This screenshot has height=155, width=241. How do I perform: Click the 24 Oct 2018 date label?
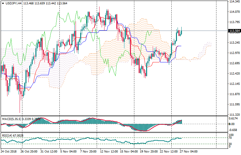pyautogui.click(x=9, y=152)
